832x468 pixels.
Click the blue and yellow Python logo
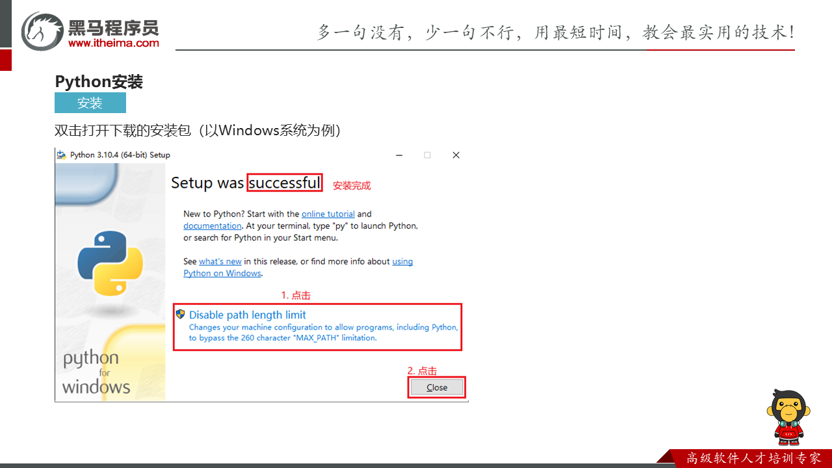(110, 263)
